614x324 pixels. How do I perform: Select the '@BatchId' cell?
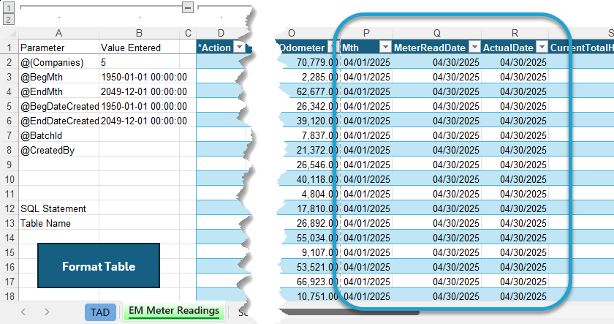pyautogui.click(x=58, y=135)
